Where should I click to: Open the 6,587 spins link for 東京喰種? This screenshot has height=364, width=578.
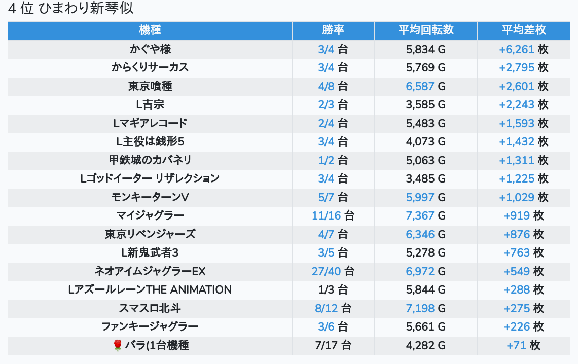(420, 86)
